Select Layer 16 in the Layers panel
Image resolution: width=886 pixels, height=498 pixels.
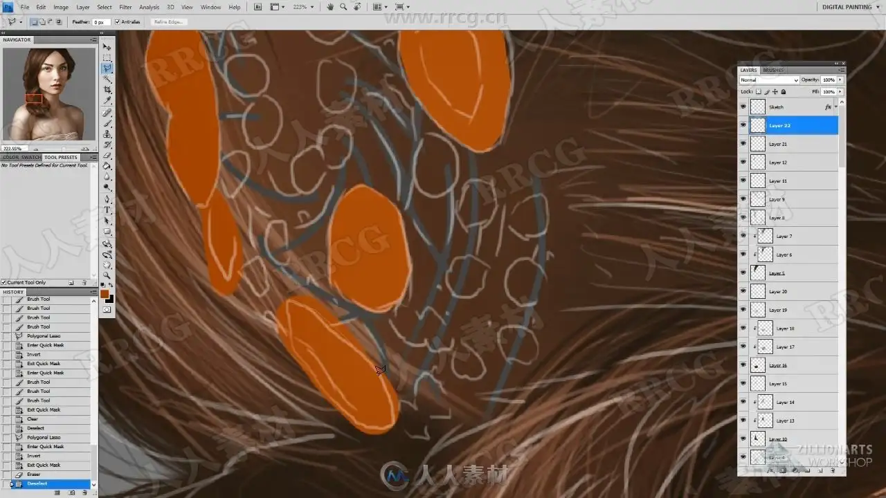793,365
